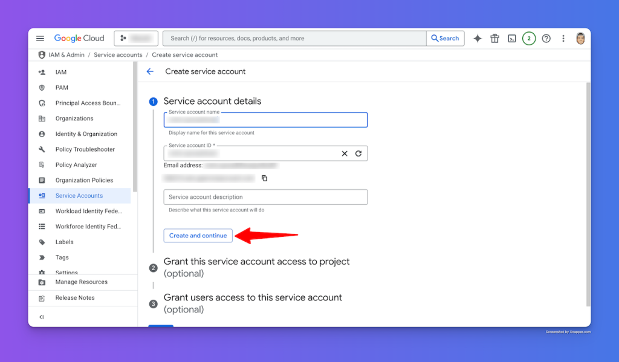Click the Workload Identity Federation label
This screenshot has width=619, height=362.
point(89,211)
